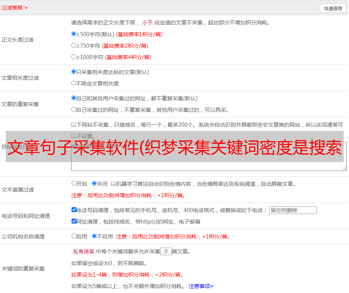This screenshot has width=349, height=293.
Task: Click the target website blocklist textarea
Action: (x=209, y=164)
